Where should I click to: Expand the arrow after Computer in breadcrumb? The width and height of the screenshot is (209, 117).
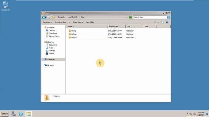(x=67, y=17)
